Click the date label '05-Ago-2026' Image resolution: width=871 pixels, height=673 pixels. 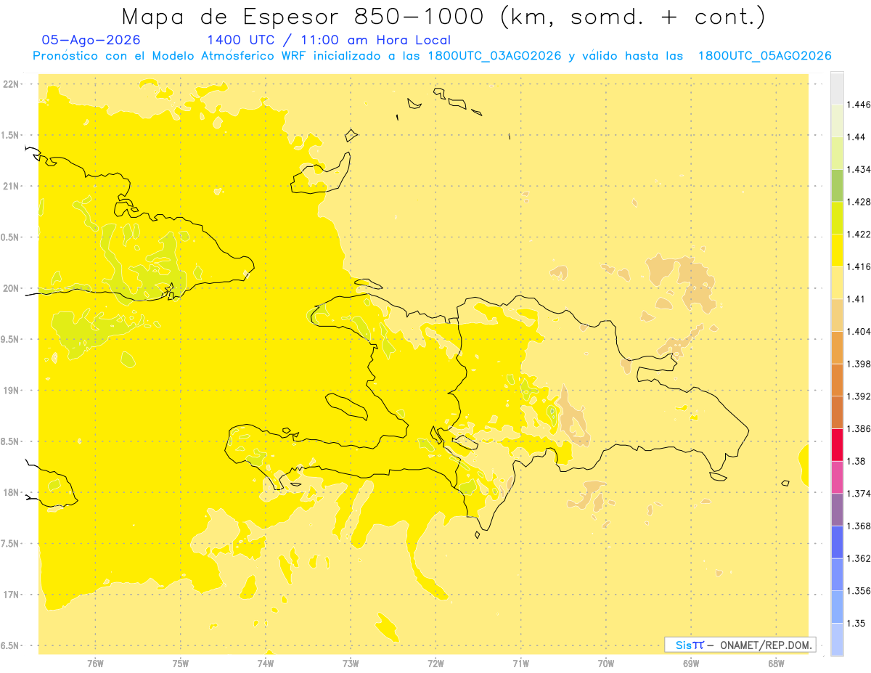(x=91, y=40)
